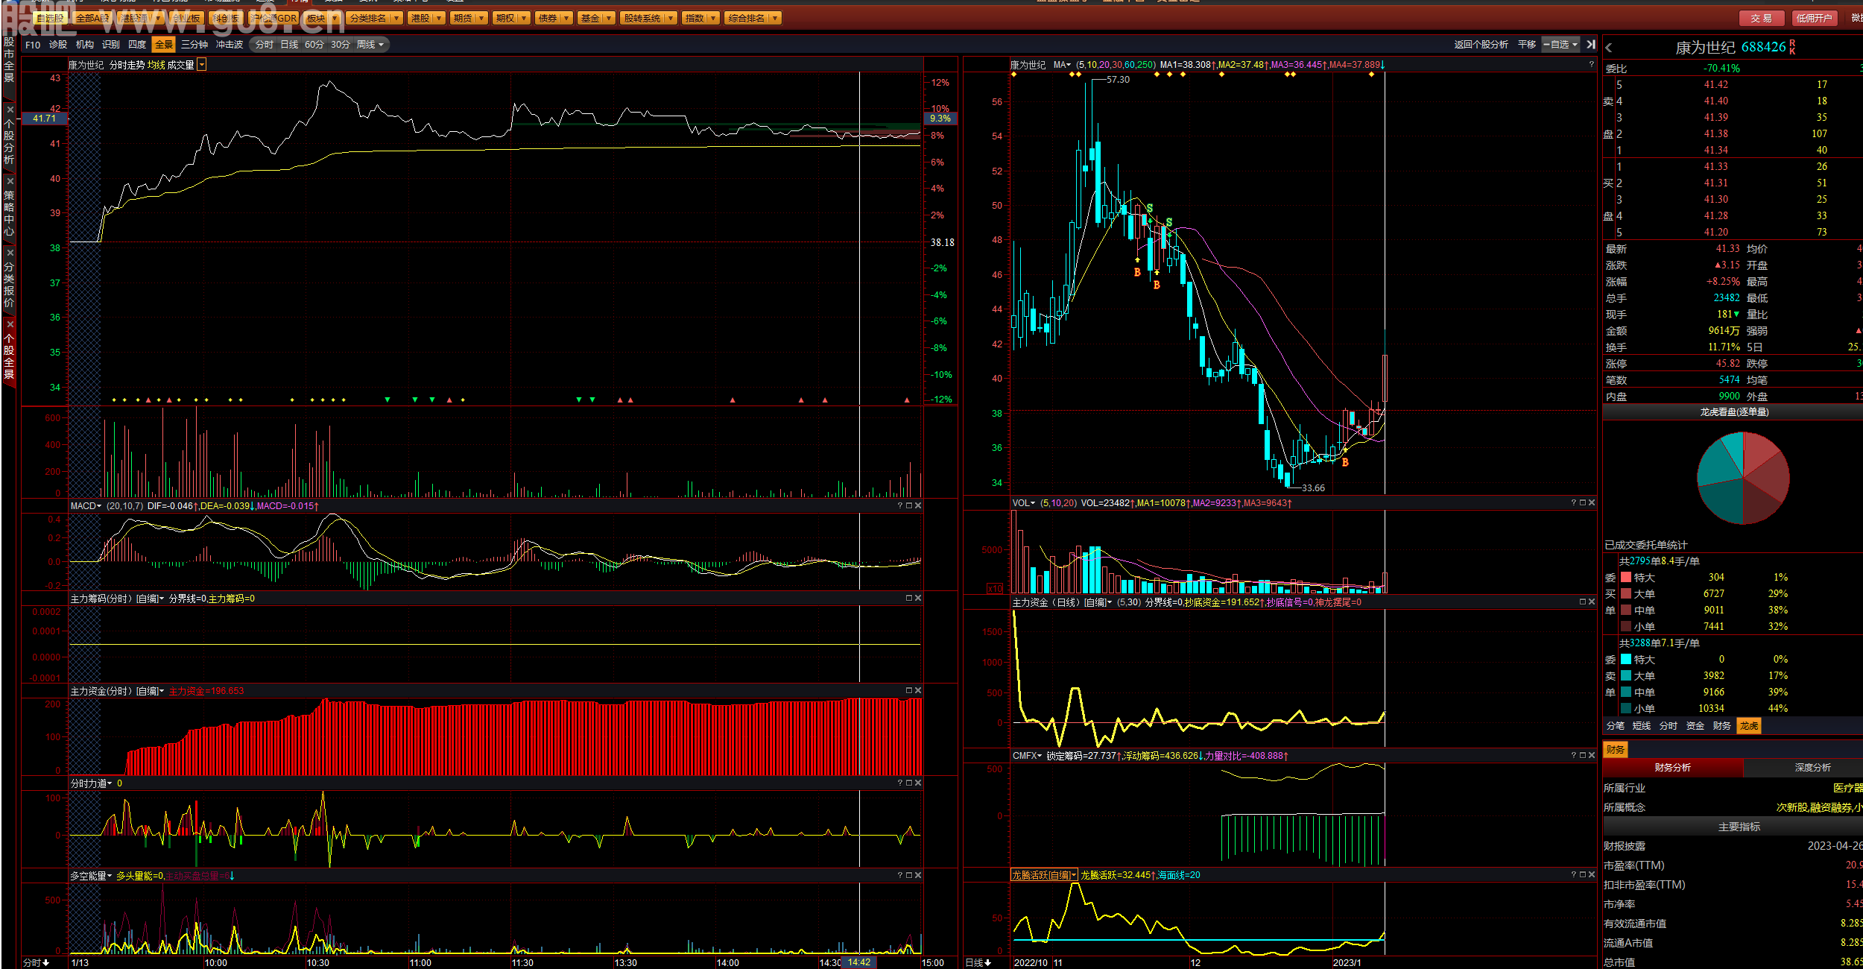This screenshot has width=1863, height=969.
Task: Open help for the daily K-line chart
Action: pyautogui.click(x=1591, y=65)
